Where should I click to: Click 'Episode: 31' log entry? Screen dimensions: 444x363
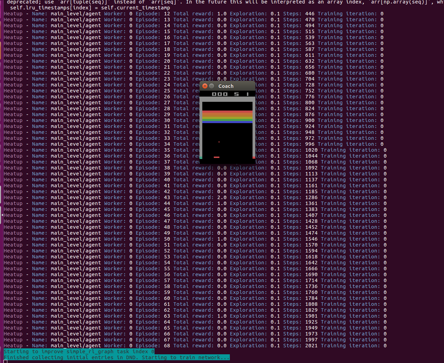153,126
